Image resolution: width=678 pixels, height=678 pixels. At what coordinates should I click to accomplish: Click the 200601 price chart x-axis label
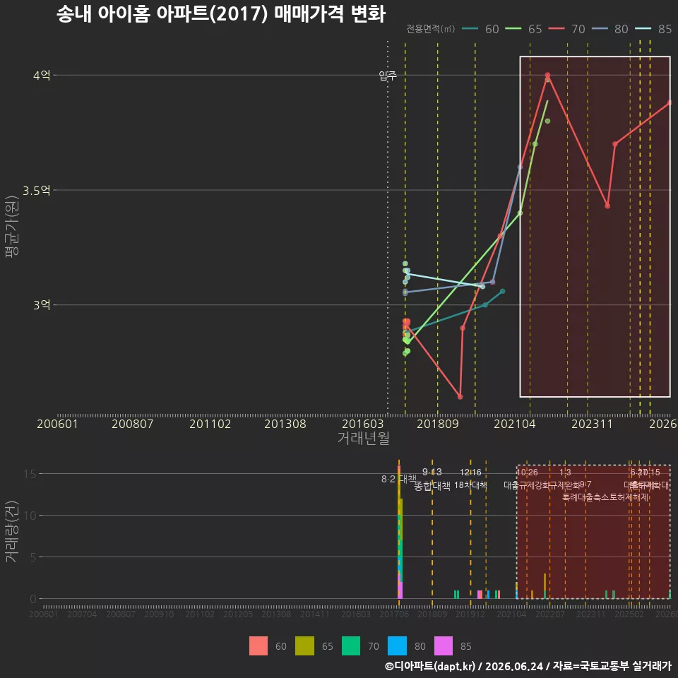click(57, 424)
